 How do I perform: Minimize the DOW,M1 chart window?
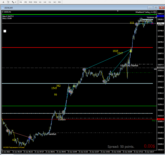[150, 8]
